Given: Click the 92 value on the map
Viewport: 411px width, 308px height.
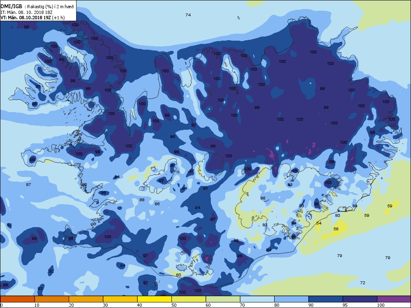Looking at the screenshot, I should [51, 271].
